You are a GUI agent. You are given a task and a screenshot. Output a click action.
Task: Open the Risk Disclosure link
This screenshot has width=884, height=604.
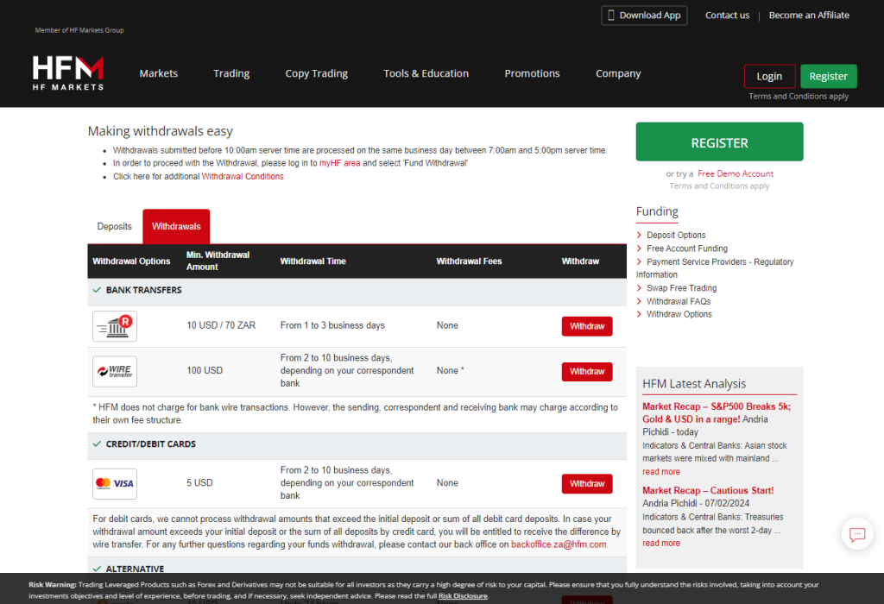[463, 596]
